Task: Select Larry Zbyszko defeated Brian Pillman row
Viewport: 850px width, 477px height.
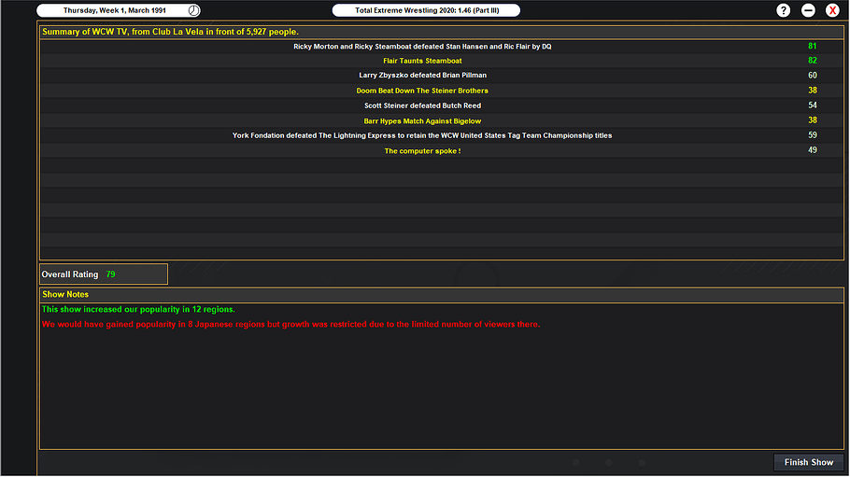Action: (x=441, y=76)
